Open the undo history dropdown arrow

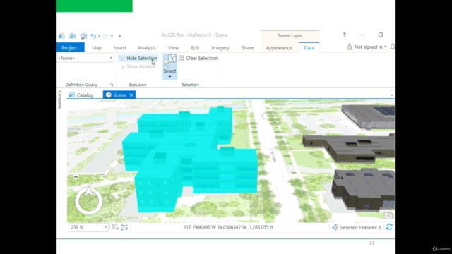[100, 36]
